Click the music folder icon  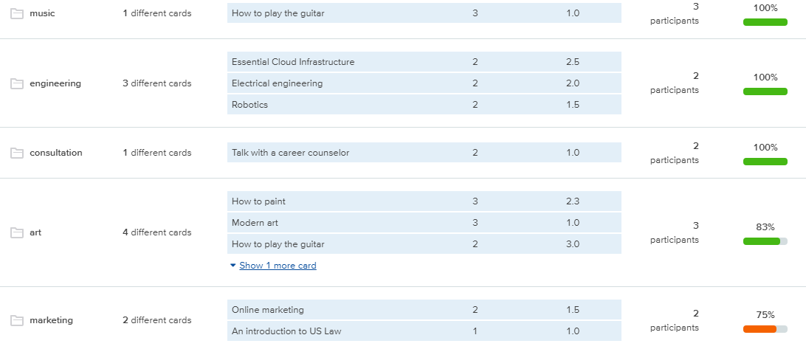[x=17, y=14]
